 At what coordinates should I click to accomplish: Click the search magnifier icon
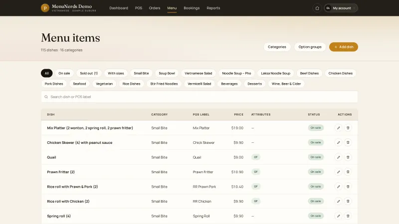46,97
